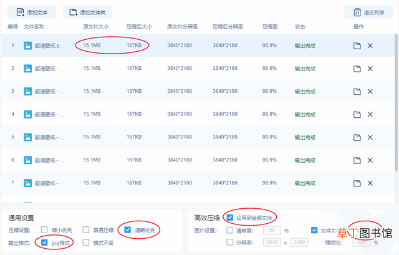The width and height of the screenshot is (399, 255).
Task: Click the 添加文件夹 button
Action: [x=87, y=12]
